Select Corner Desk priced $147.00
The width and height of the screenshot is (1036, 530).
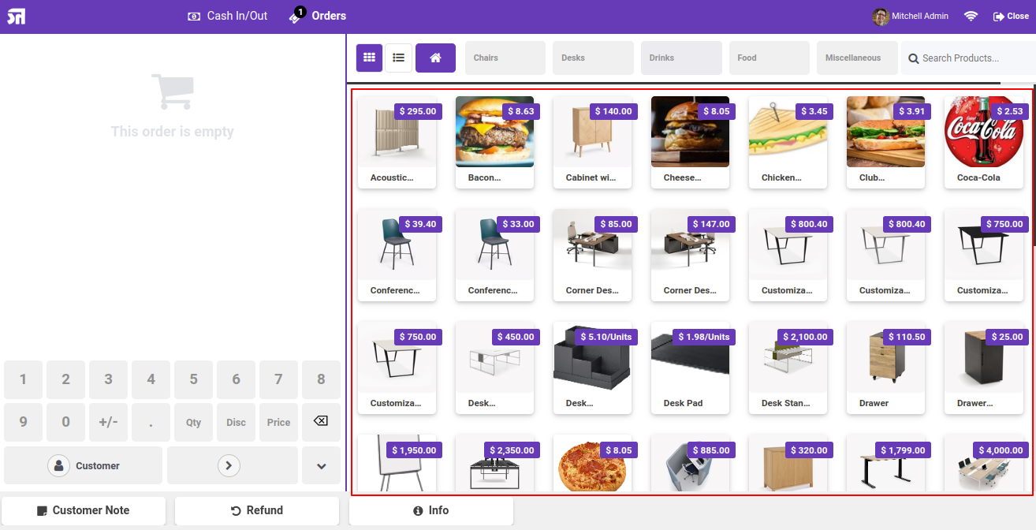pyautogui.click(x=691, y=256)
